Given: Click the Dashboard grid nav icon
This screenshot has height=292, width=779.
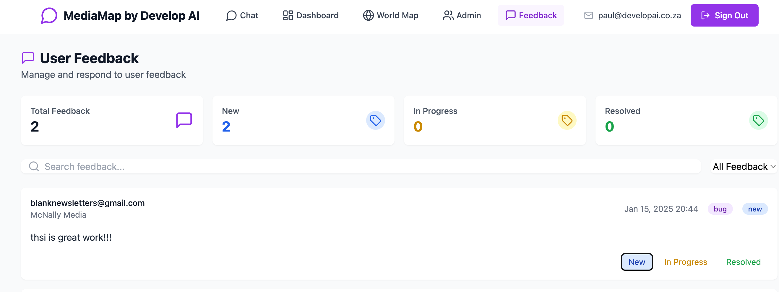Looking at the screenshot, I should pos(288,15).
